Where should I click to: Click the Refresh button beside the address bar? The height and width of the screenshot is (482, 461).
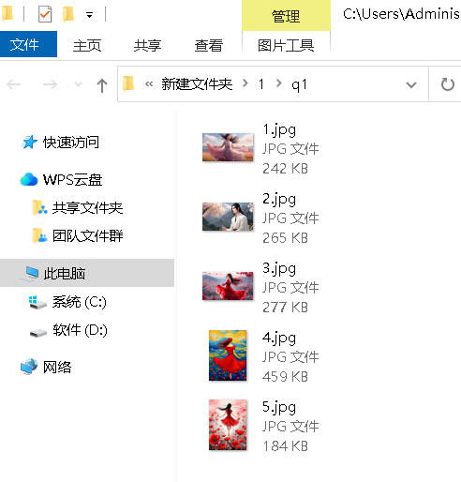coord(447,84)
